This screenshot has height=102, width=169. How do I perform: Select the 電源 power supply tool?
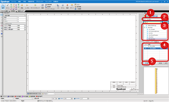pos(67,6)
